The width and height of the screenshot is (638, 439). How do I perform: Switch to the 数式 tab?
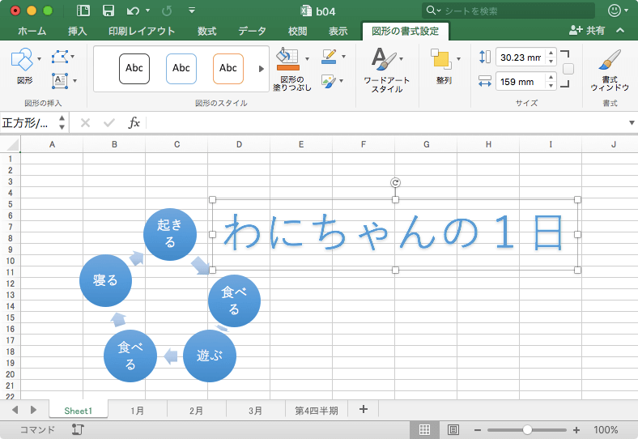click(x=207, y=31)
